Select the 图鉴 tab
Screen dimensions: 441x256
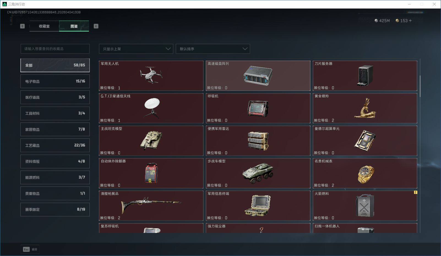(x=74, y=26)
